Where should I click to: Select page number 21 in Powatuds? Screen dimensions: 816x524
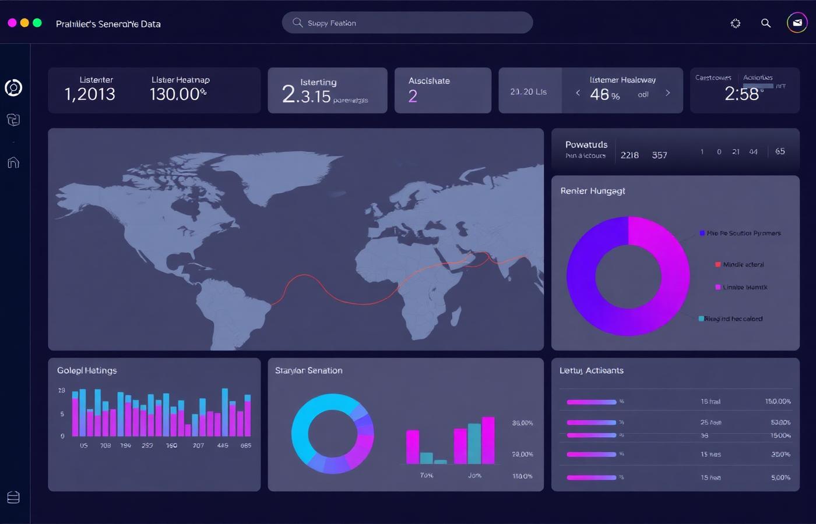(x=736, y=152)
